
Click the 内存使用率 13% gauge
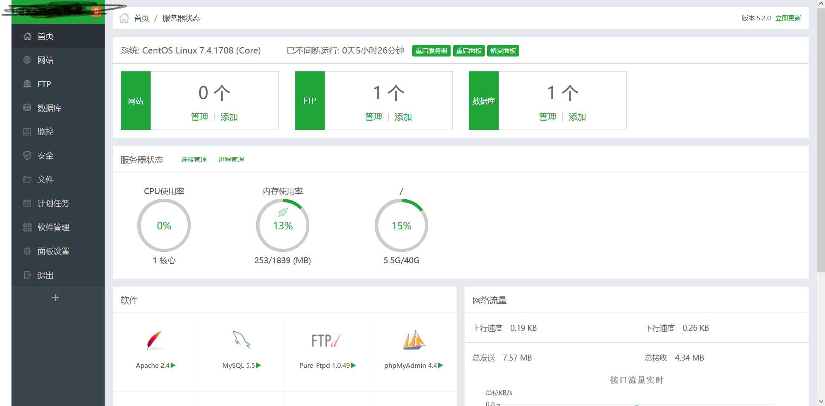(x=283, y=226)
